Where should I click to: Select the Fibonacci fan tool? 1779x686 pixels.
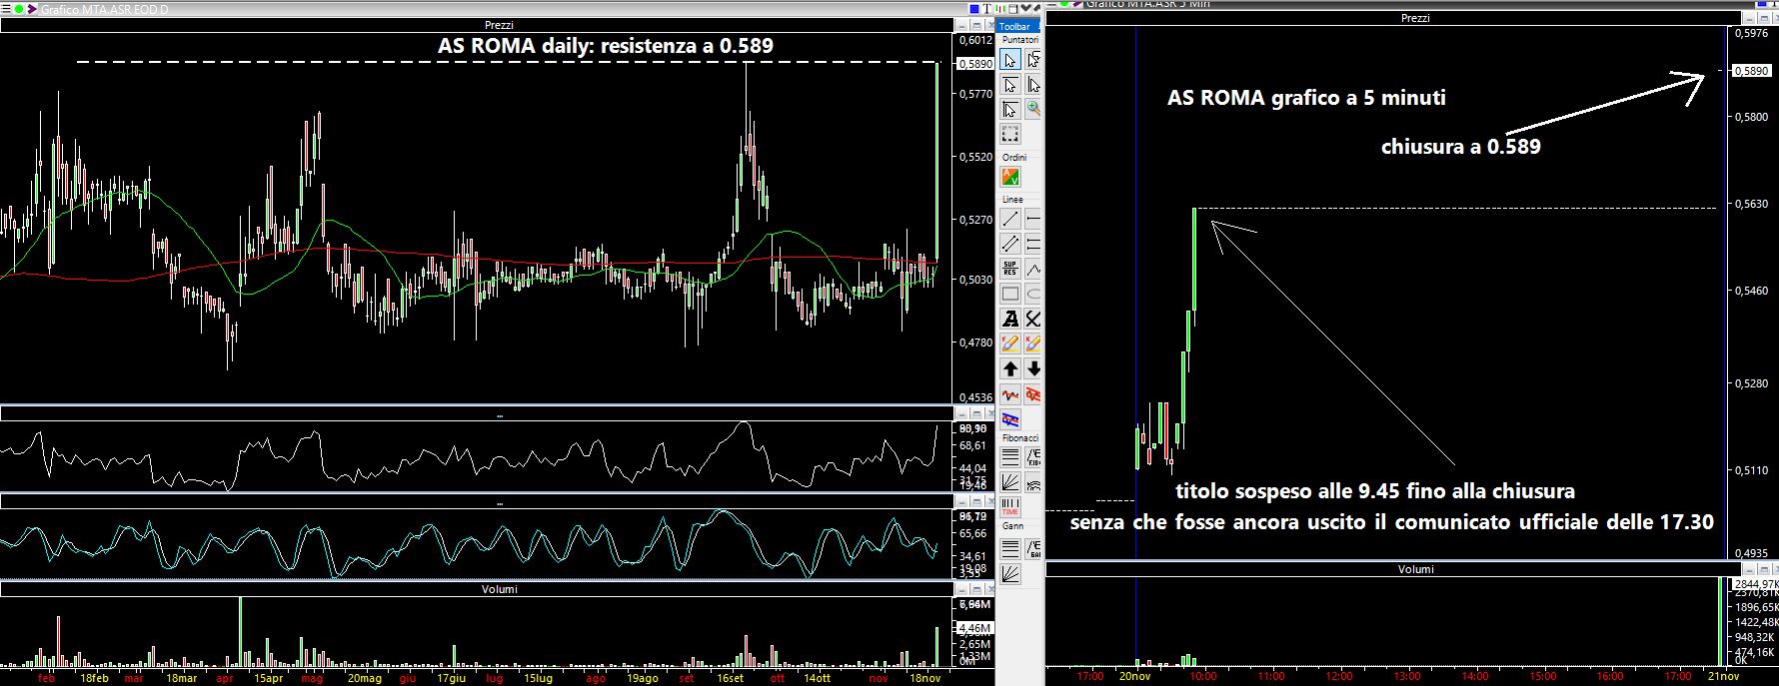click(x=1010, y=481)
